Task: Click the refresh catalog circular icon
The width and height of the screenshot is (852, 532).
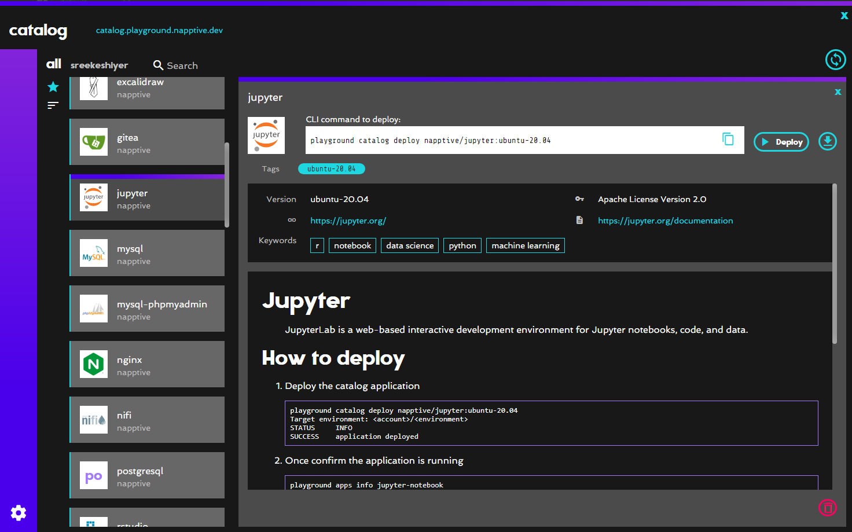Action: [835, 60]
